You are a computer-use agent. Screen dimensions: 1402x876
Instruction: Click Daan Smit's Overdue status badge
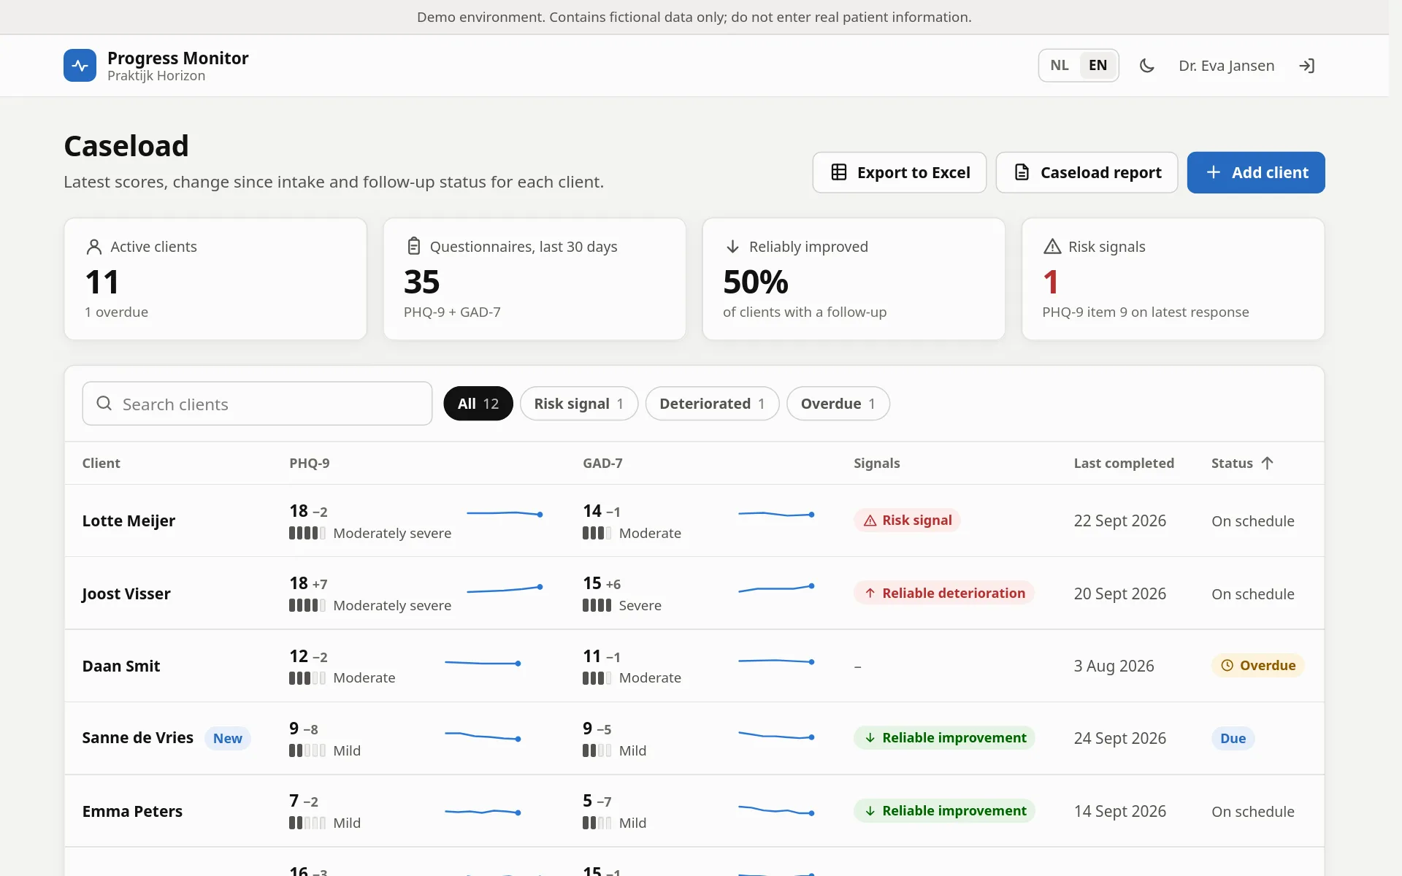[x=1257, y=665]
